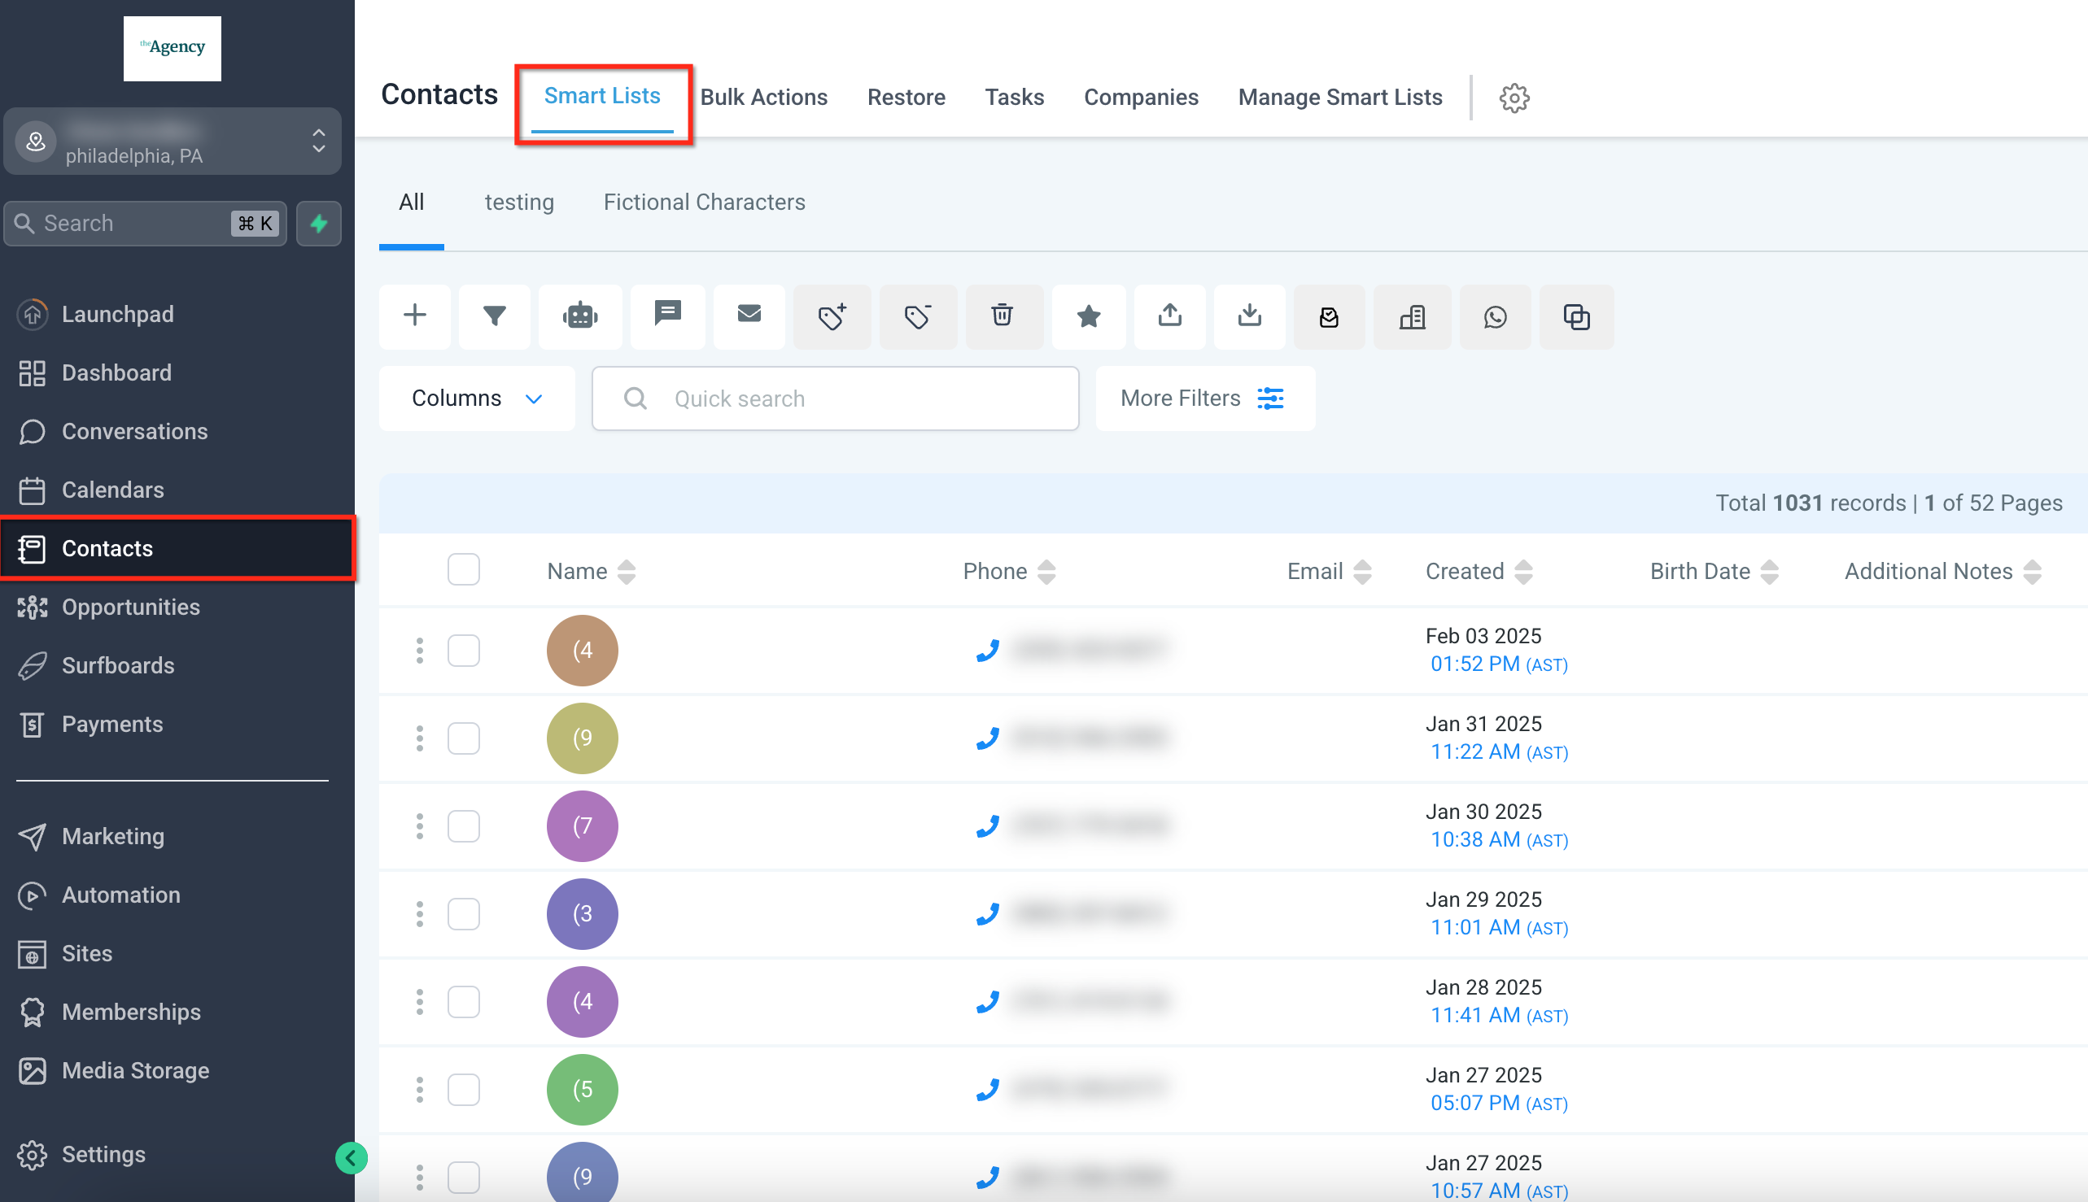Viewport: 2088px width, 1202px height.
Task: Click the robot automation icon
Action: click(580, 316)
